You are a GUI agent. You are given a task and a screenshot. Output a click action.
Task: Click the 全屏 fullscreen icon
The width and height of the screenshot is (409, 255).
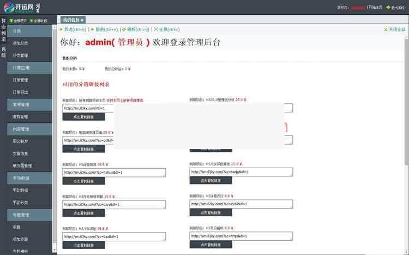coord(156,29)
